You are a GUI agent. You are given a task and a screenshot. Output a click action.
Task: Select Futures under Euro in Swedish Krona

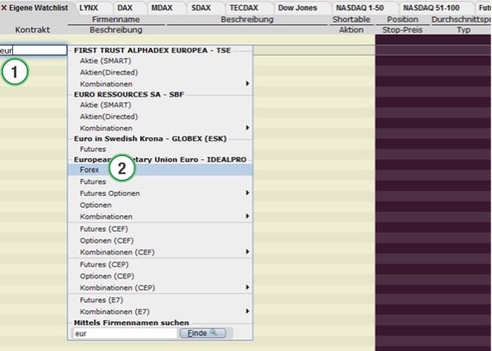(93, 149)
